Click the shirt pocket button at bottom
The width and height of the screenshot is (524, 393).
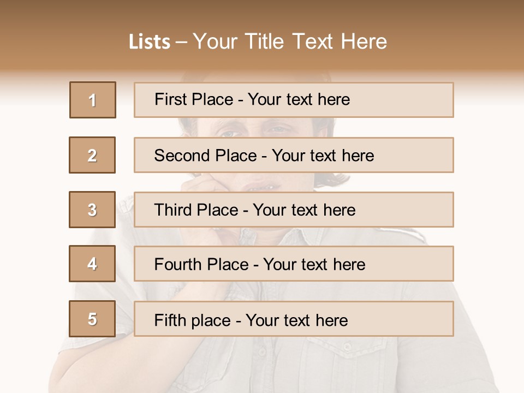[x=347, y=346]
